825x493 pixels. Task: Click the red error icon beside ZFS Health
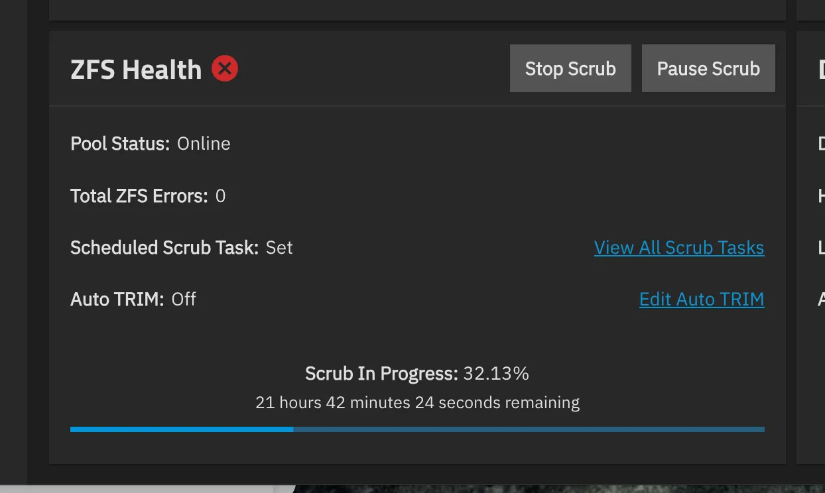pos(224,68)
